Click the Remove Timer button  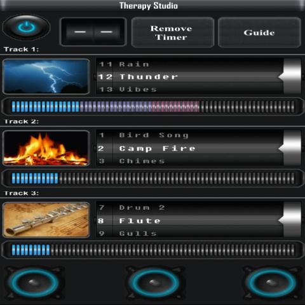click(x=173, y=32)
